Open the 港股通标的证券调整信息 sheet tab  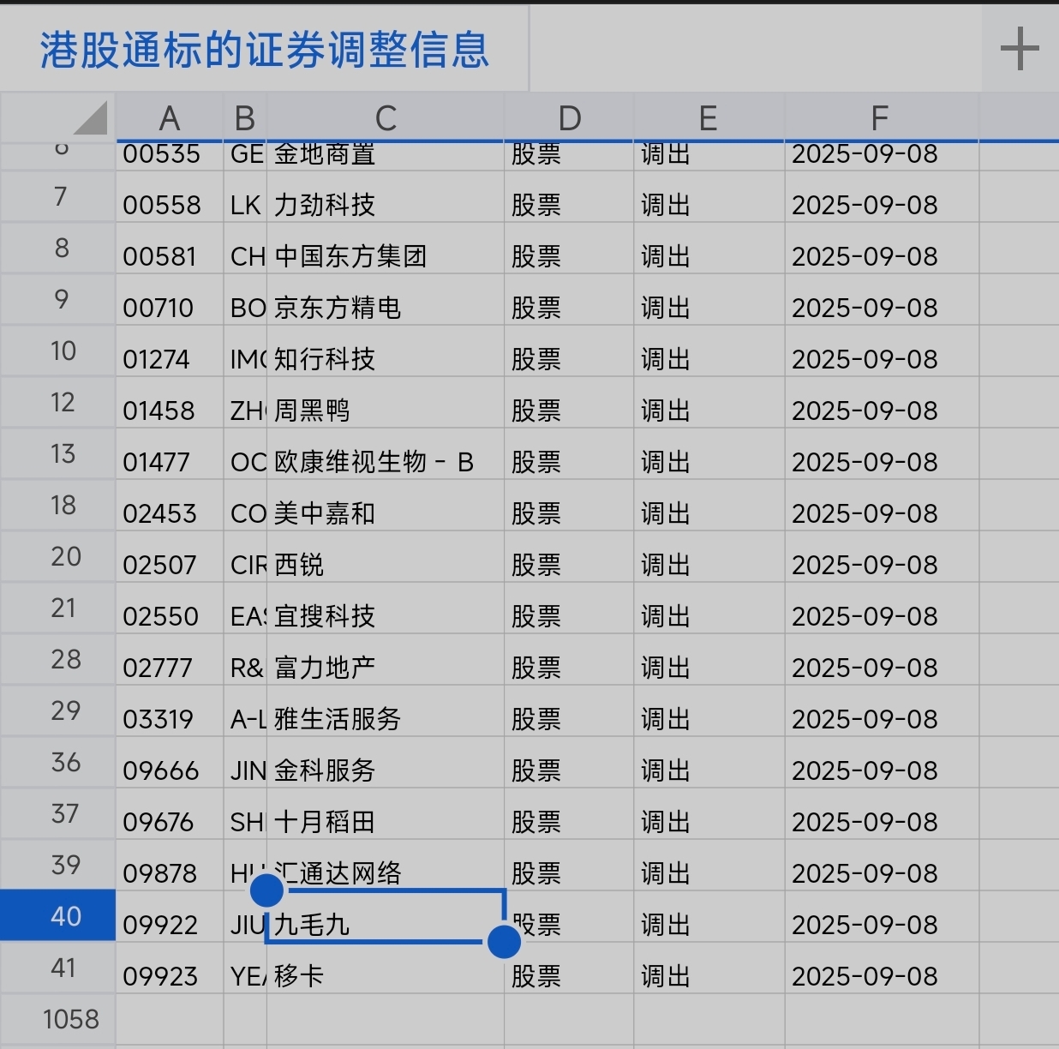(x=264, y=49)
